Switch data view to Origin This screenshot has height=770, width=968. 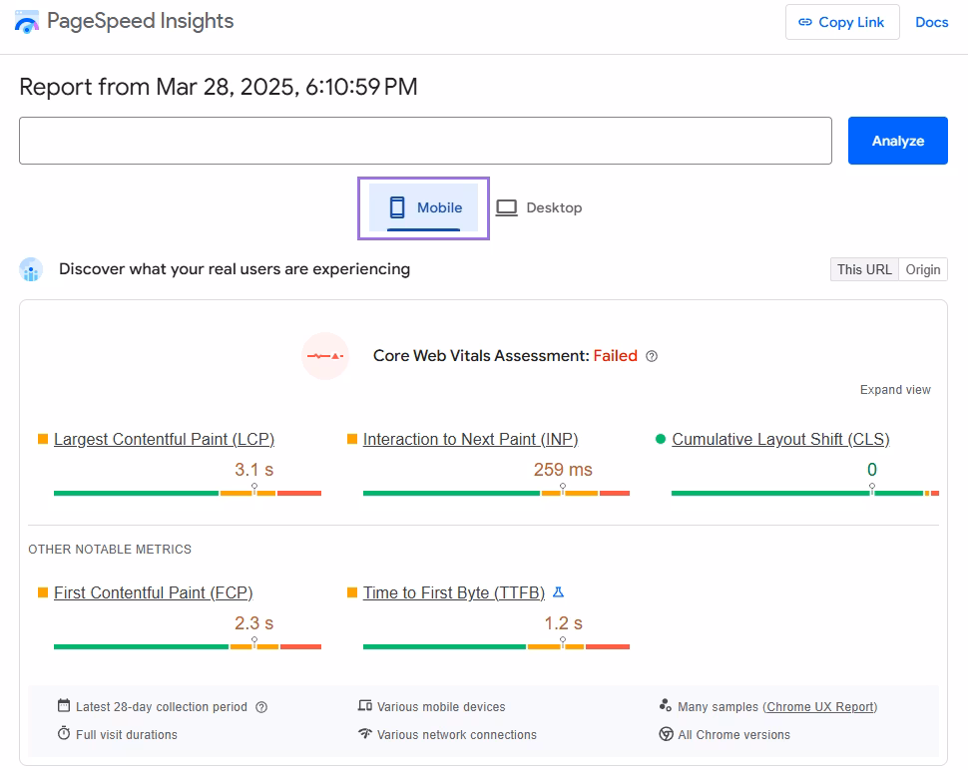pos(923,269)
